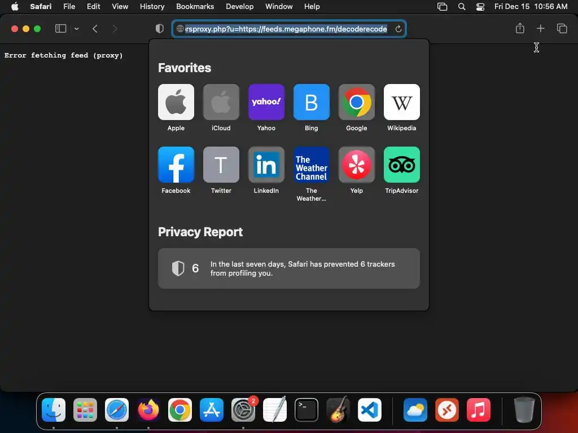Open the File menu
This screenshot has width=578, height=433.
[x=69, y=6]
